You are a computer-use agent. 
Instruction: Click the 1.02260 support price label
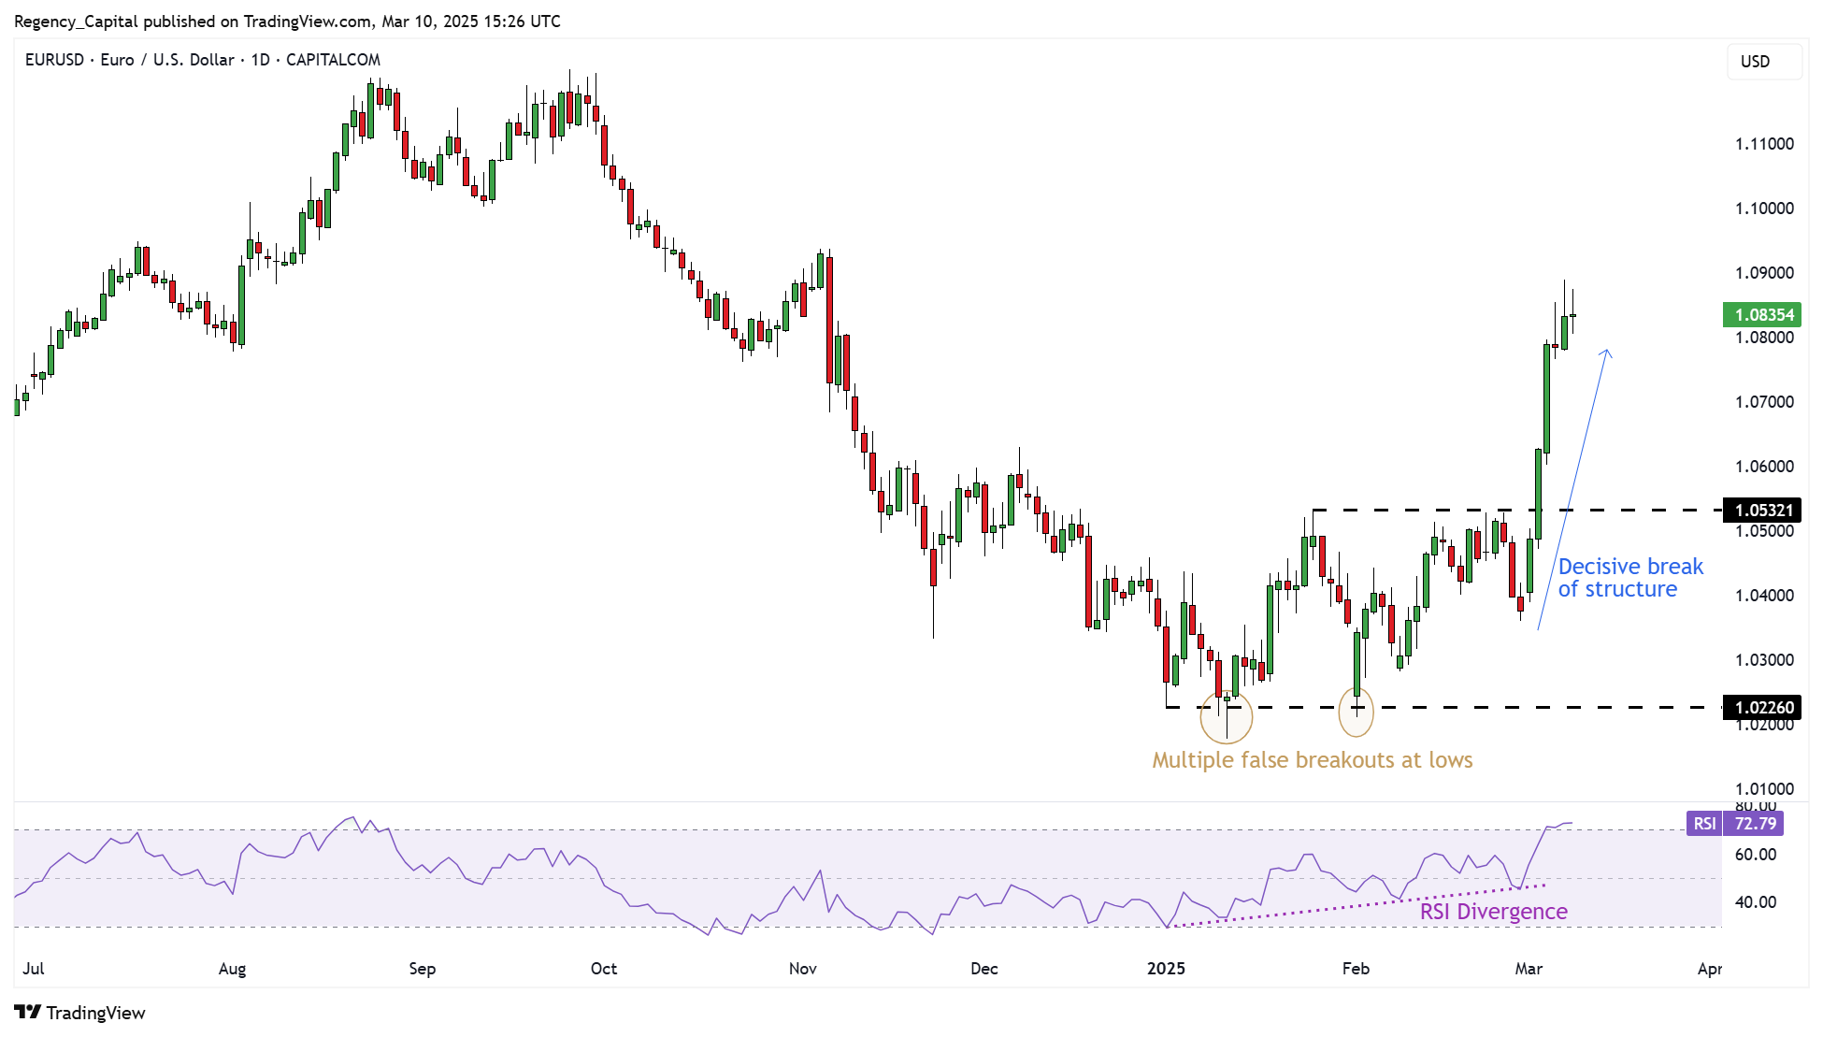point(1762,708)
